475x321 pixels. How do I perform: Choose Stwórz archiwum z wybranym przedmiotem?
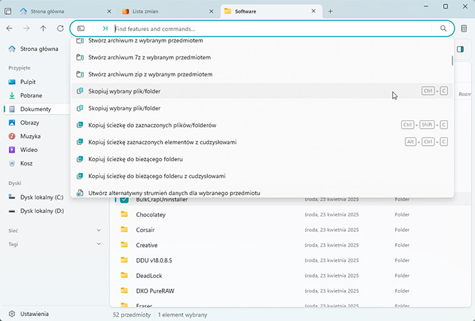click(x=262, y=40)
